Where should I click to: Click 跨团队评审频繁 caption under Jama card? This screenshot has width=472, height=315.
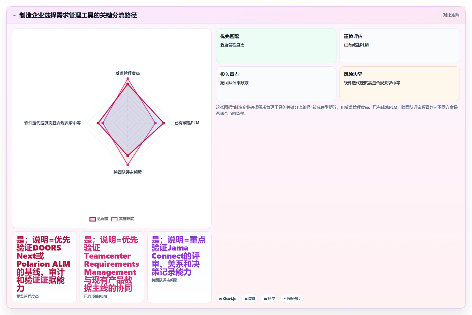click(165, 280)
